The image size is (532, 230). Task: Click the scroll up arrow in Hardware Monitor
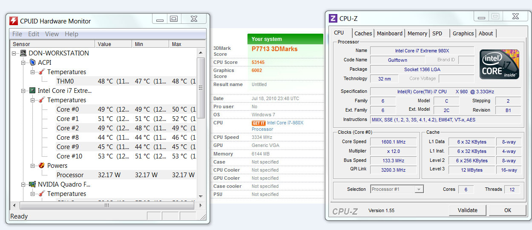click(201, 52)
